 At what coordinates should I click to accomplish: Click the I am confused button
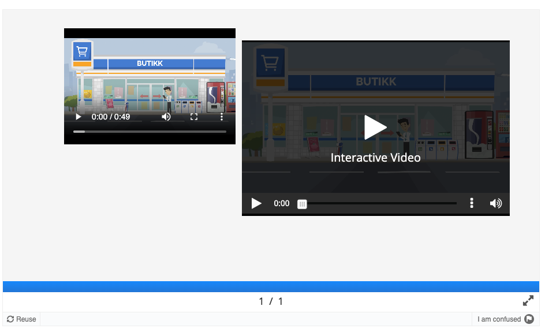click(505, 319)
